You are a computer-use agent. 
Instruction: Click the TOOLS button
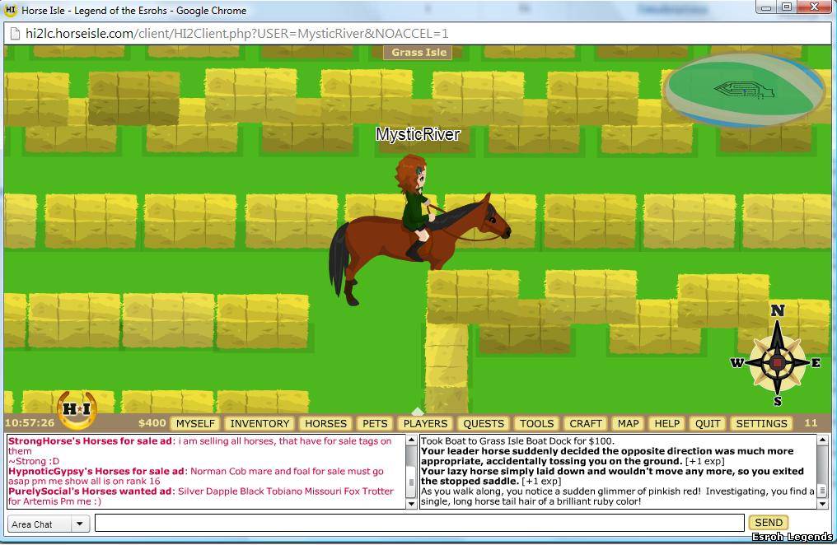tap(536, 423)
